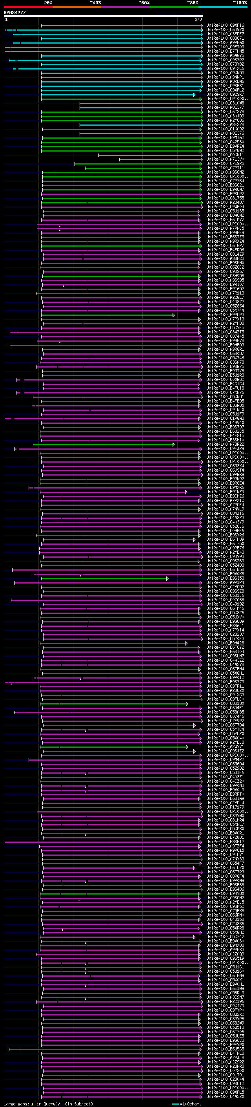Select hit label UniRef100_Q9XFL2
Viewport: 251px width, 1107px height.
pos(225,90)
